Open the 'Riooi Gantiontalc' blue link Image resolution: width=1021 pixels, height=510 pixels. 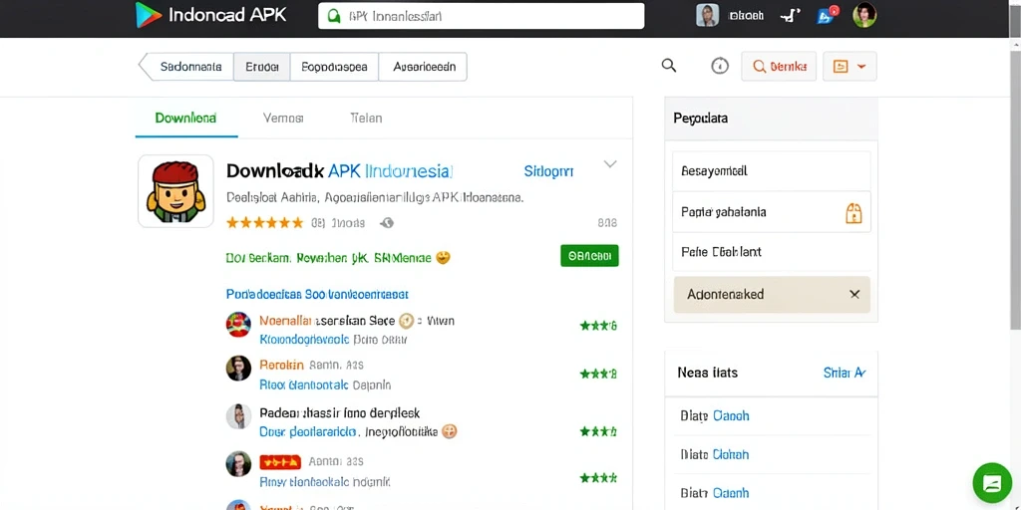coord(303,385)
